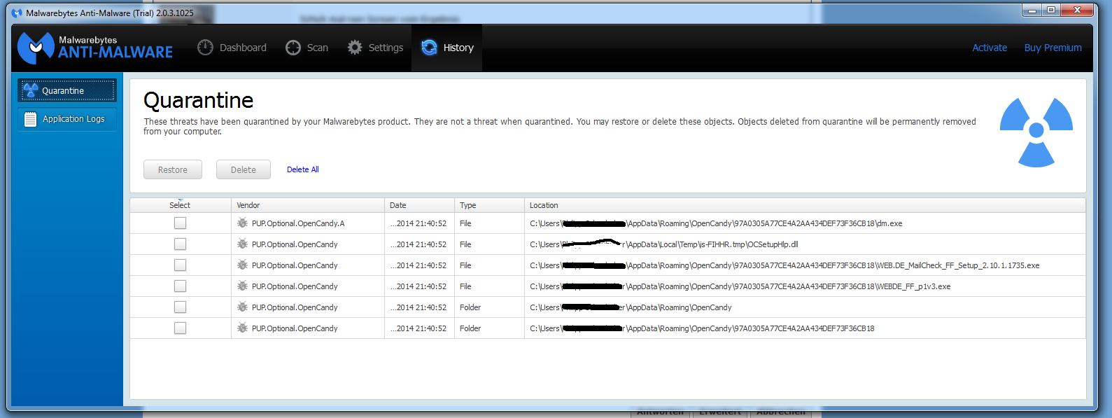Open the Scan tab

pos(307,48)
